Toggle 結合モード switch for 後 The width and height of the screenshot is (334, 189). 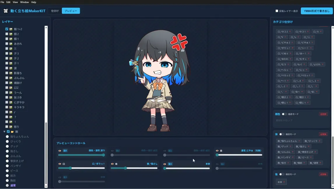281,174
